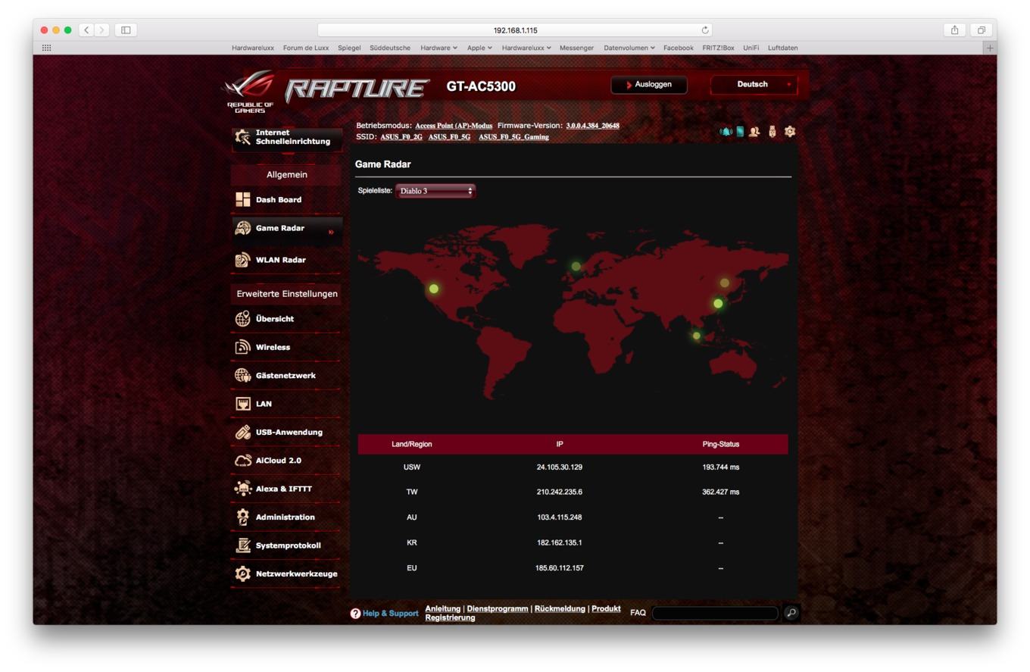The image size is (1030, 672).
Task: Open the Administration menu item
Action: point(286,517)
